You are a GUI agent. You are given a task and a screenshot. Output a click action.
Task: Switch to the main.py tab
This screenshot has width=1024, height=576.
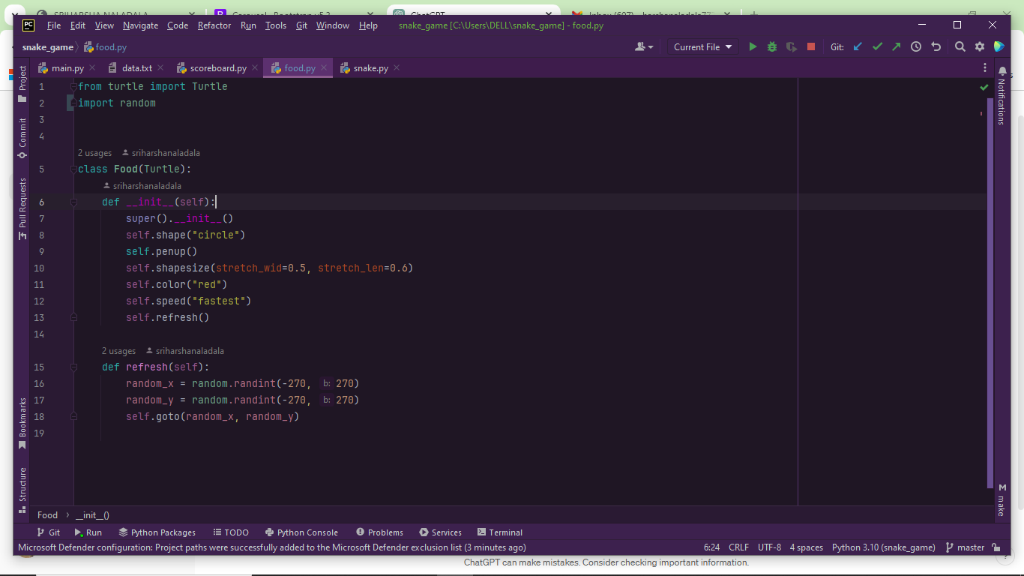tap(67, 67)
